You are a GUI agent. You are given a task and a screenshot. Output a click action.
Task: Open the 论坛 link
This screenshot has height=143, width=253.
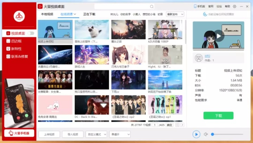pyautogui.click(x=219, y=6)
